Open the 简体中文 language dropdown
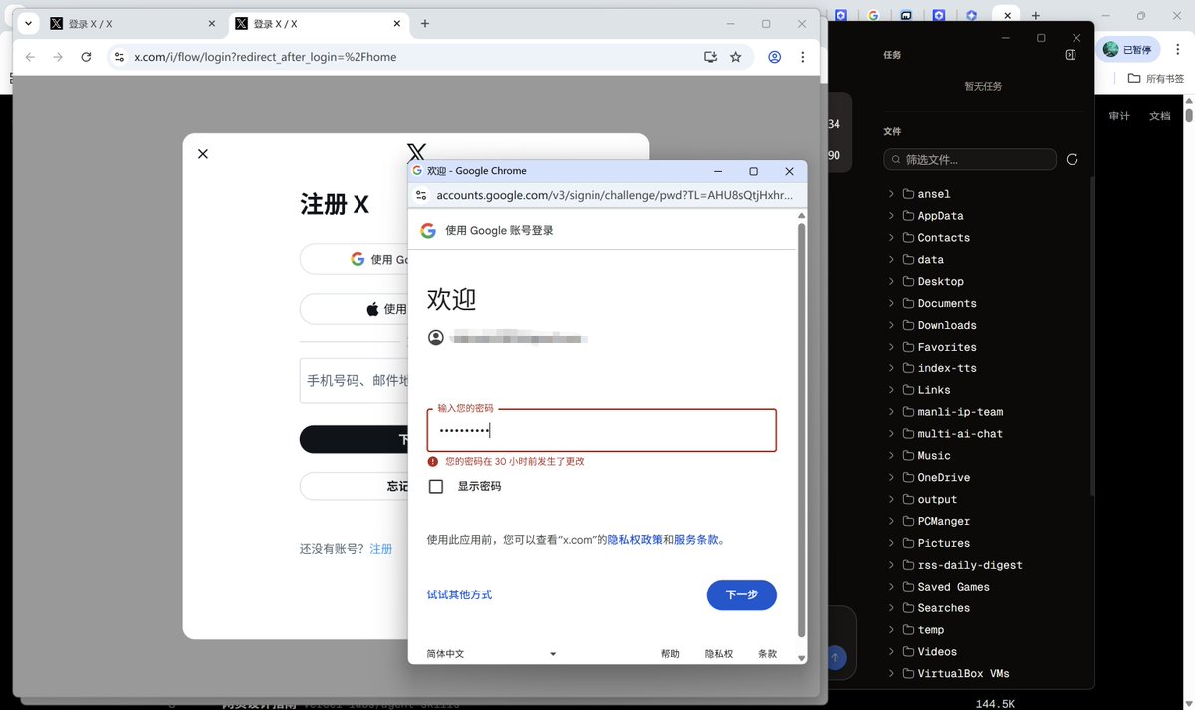Viewport: 1195px width, 710px height. point(492,654)
